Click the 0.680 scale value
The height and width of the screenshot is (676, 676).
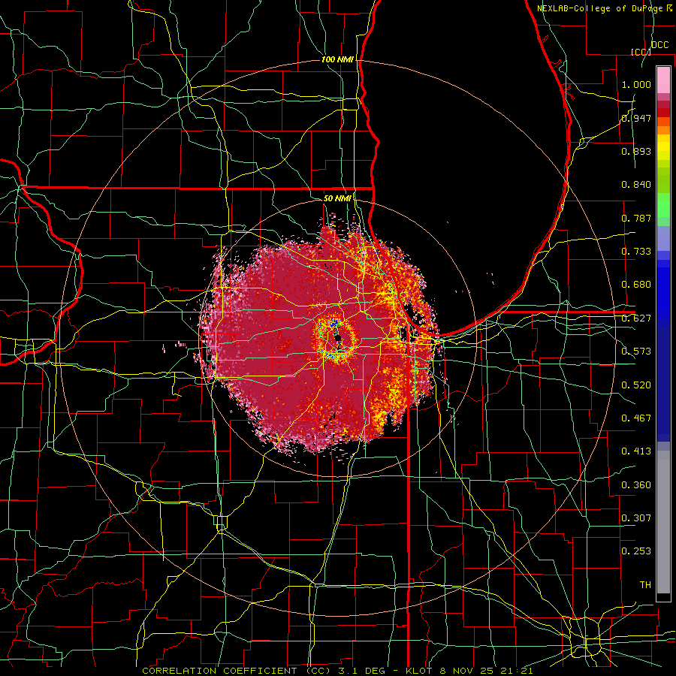[x=636, y=285]
